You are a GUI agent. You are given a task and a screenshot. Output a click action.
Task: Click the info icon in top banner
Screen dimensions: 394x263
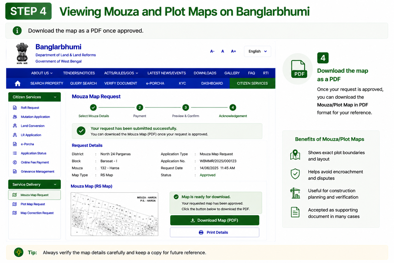click(17, 31)
